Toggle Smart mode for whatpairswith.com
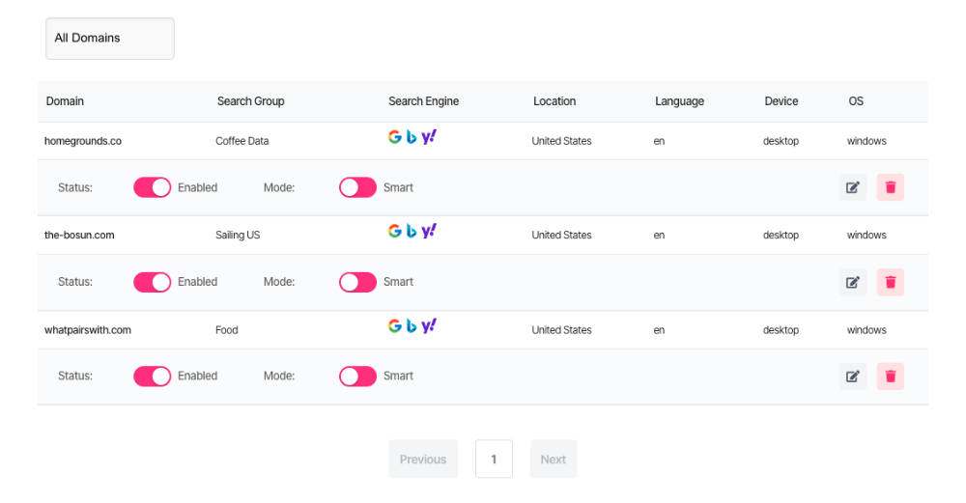Screen dimensions: 966x503 click(357, 376)
